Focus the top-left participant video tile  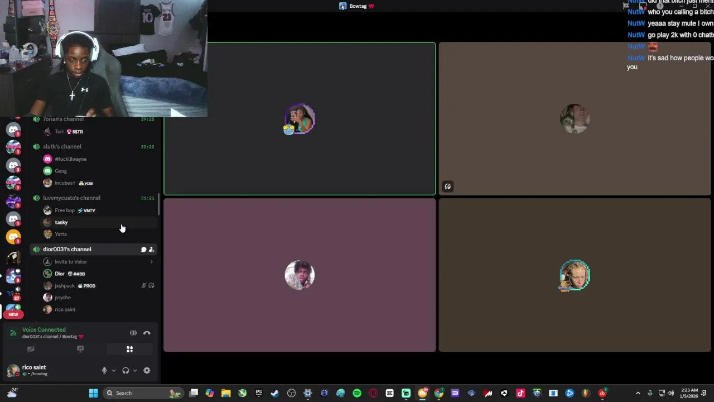[300, 119]
